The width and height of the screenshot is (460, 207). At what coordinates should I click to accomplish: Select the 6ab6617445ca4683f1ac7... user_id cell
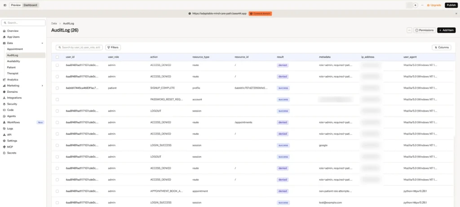82,88
